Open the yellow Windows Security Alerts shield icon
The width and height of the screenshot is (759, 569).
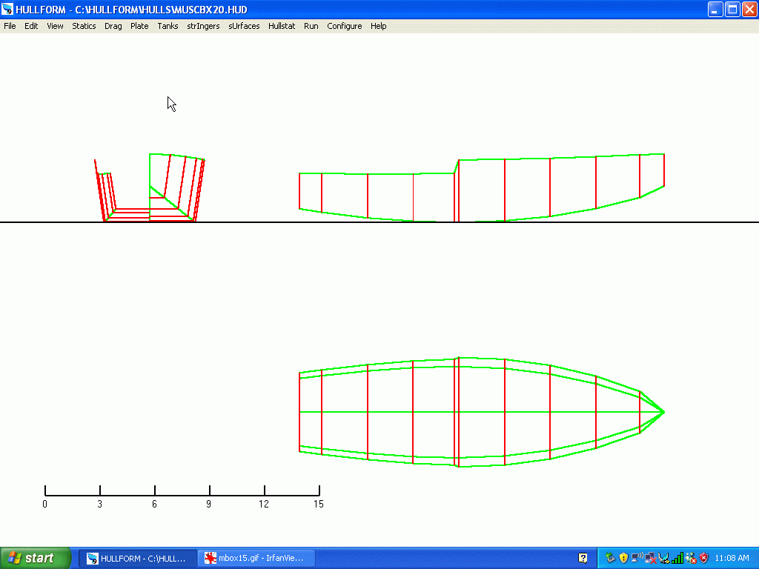pyautogui.click(x=623, y=558)
